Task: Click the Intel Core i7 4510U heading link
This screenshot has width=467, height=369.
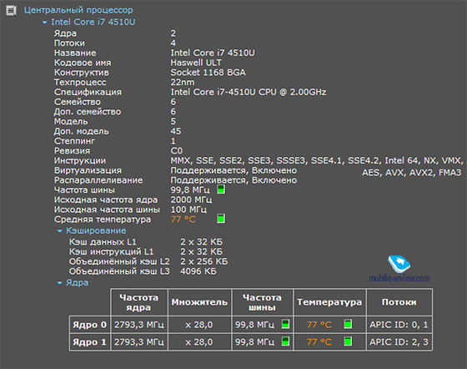Action: 93,22
